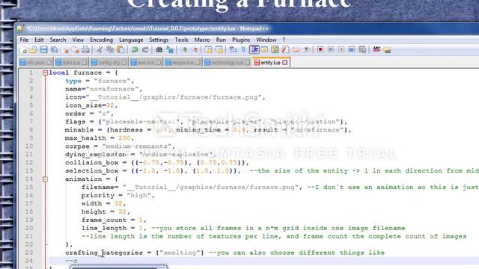Image resolution: width=479 pixels, height=269 pixels.
Task: Close the item.lua tab
Action: click(x=159, y=63)
